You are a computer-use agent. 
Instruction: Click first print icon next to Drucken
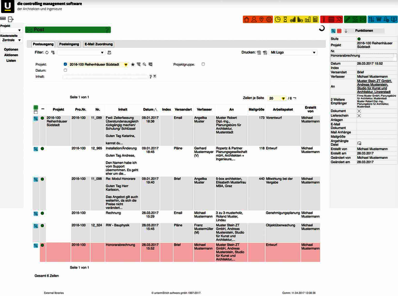point(259,52)
